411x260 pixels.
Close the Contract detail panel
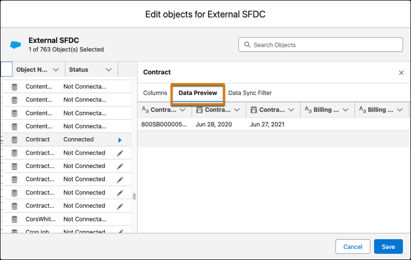(x=401, y=72)
